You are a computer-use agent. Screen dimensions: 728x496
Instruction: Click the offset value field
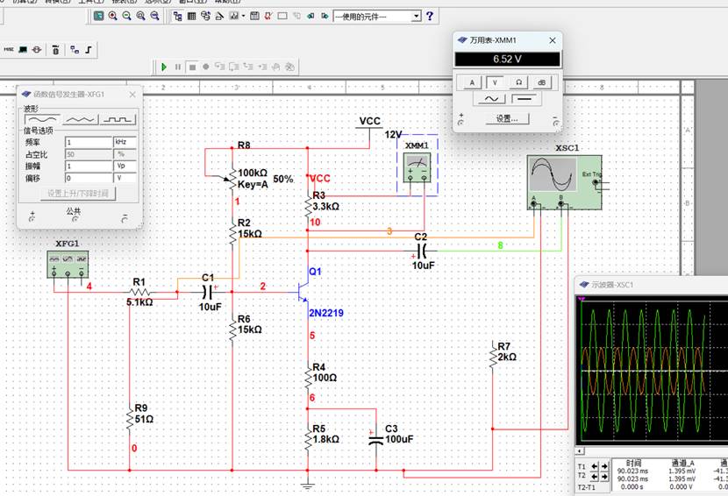coord(89,178)
